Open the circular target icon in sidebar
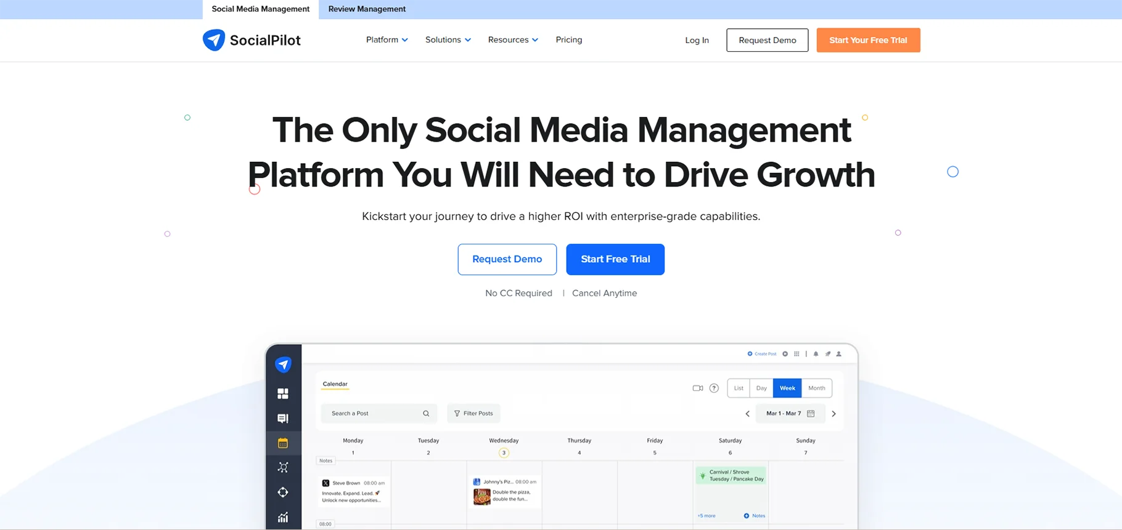The height and width of the screenshot is (530, 1122). (x=283, y=492)
